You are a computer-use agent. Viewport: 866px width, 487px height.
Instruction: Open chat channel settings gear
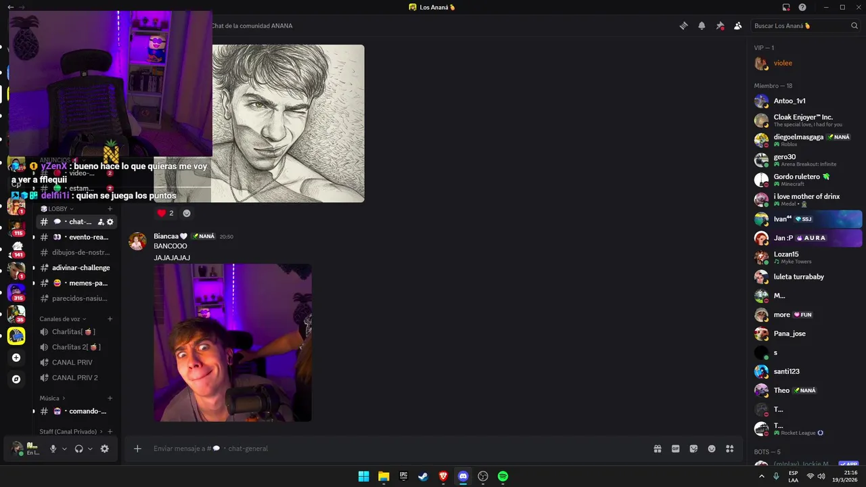pos(110,222)
